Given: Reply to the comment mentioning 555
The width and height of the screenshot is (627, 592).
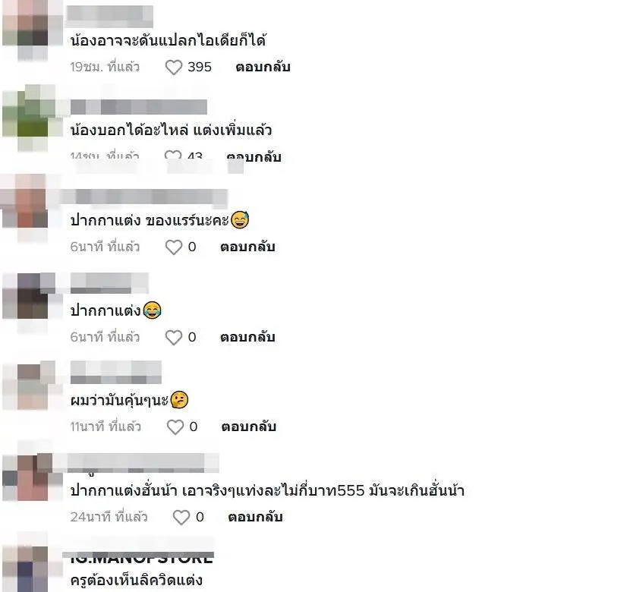Looking at the screenshot, I should [x=256, y=518].
